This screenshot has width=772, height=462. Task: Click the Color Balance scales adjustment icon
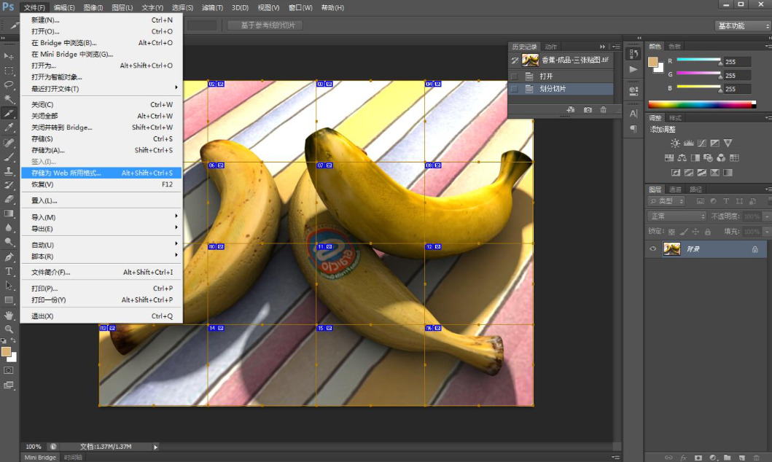coord(682,157)
